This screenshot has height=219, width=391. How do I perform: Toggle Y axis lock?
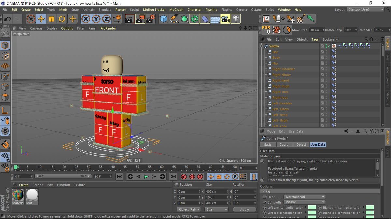(x=96, y=19)
